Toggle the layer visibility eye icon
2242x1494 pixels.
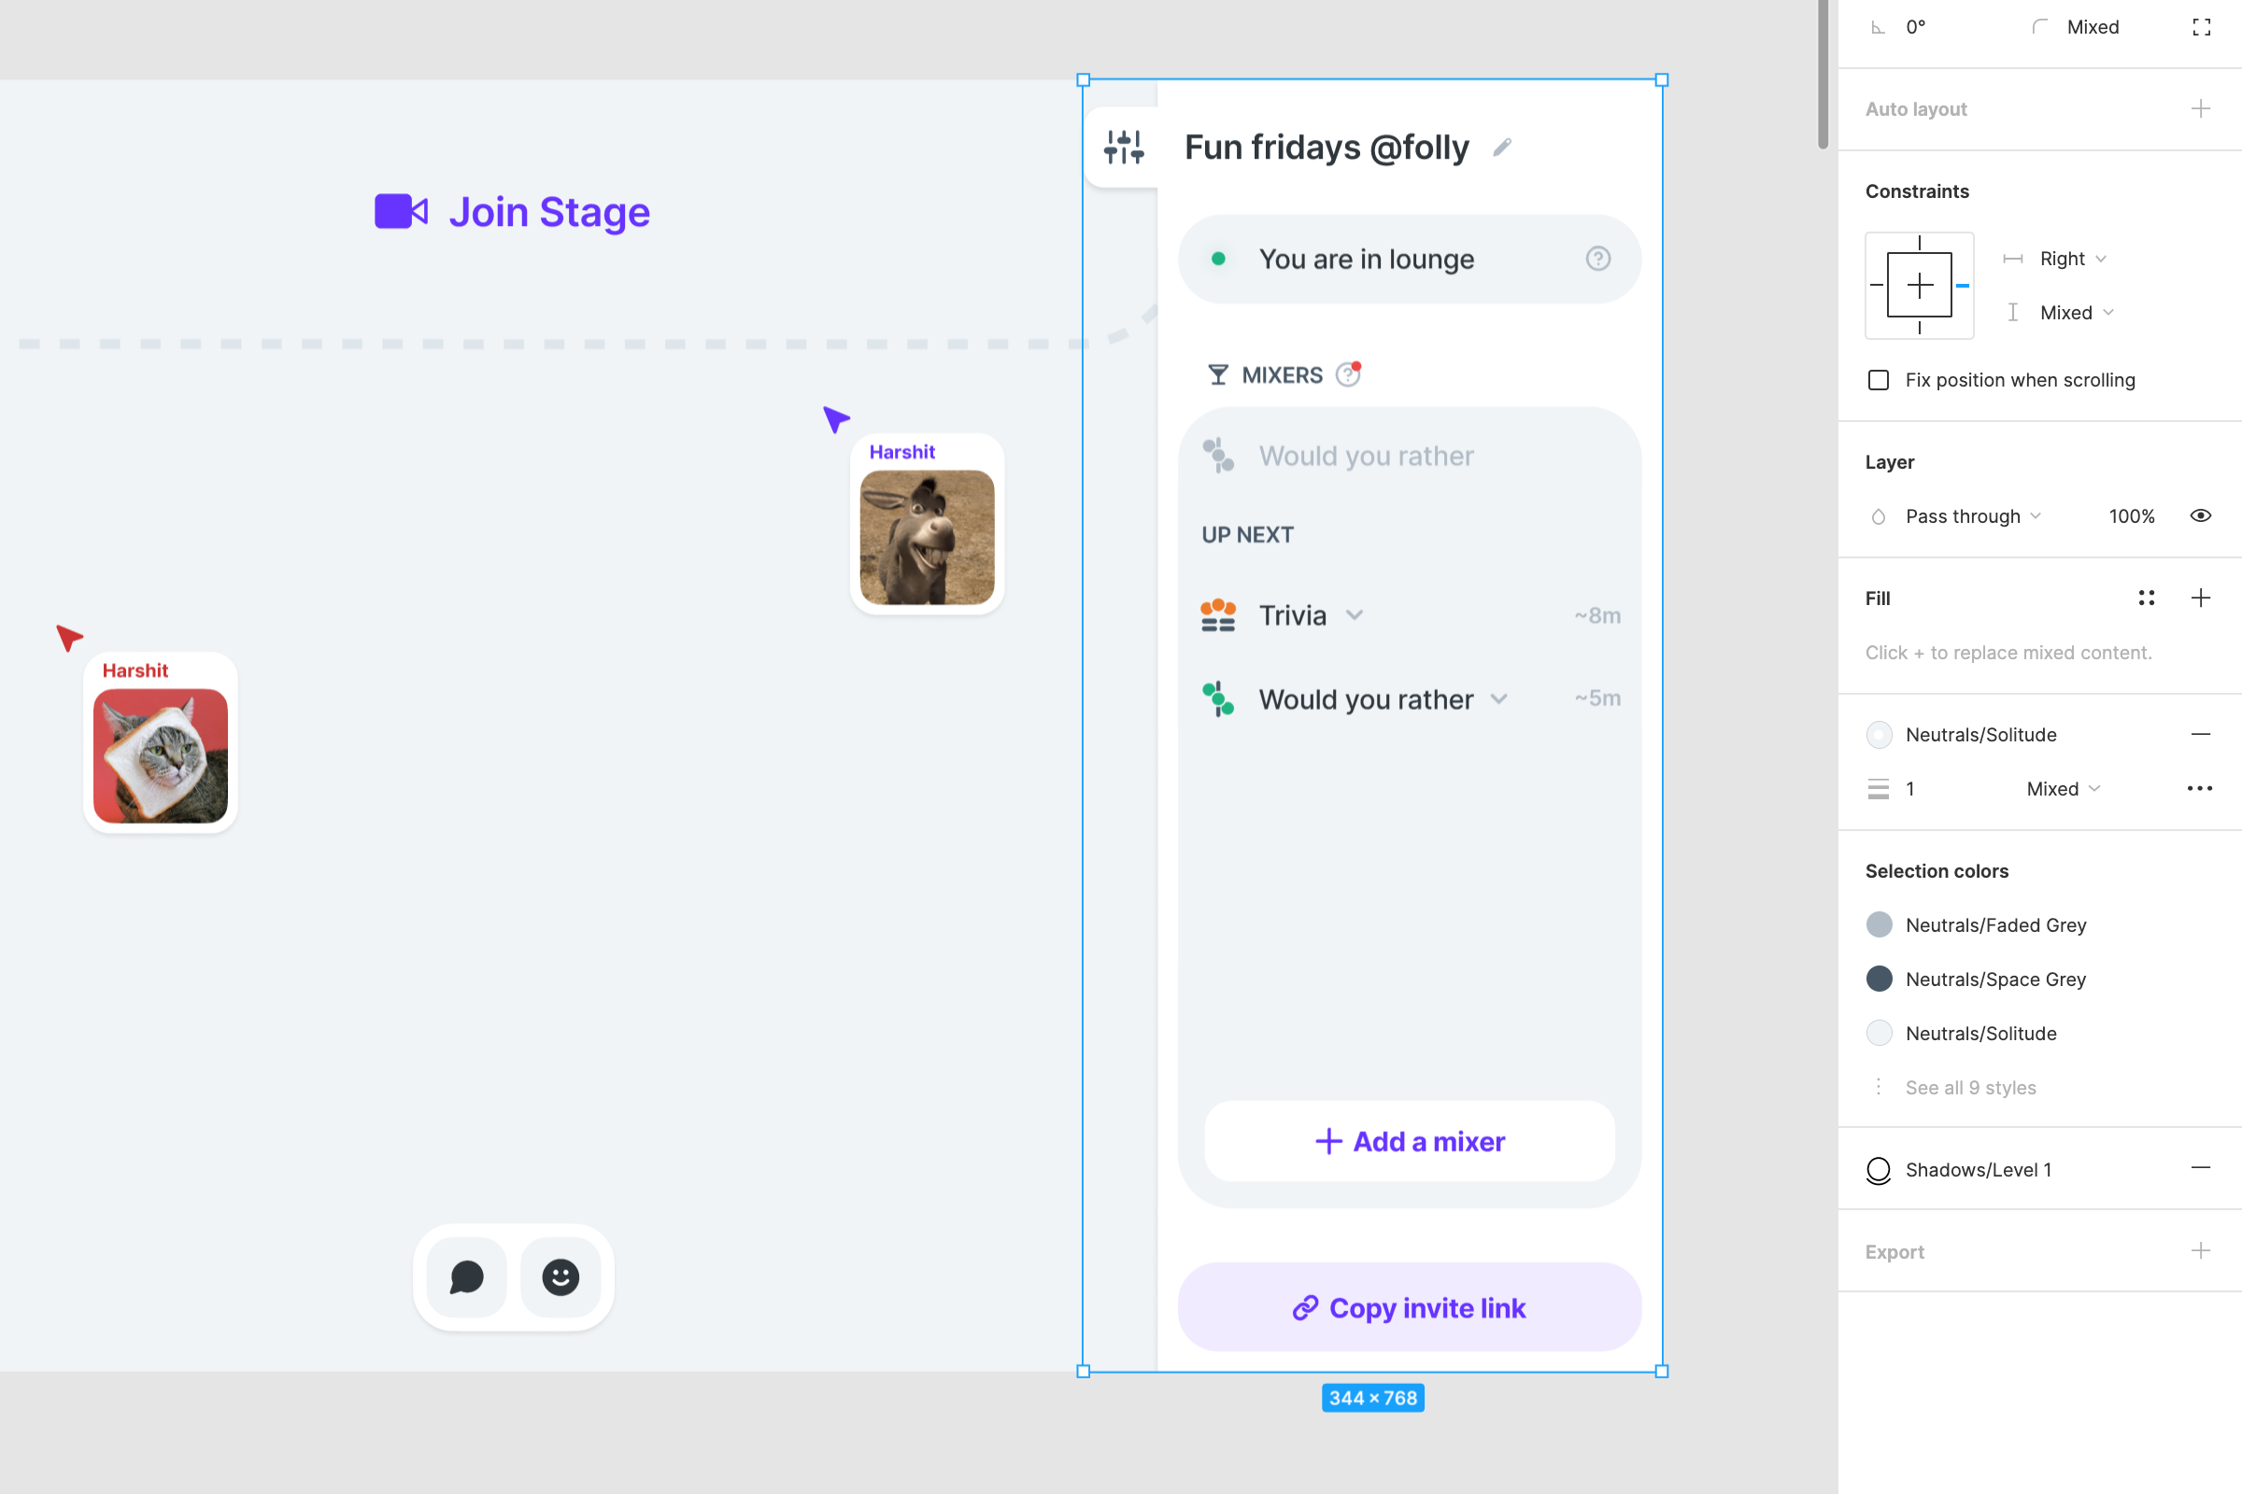2200,515
